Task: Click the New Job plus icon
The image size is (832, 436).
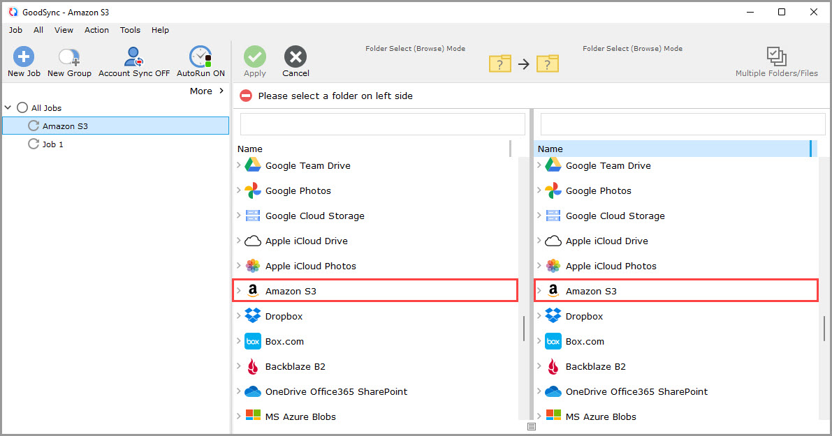Action: click(x=24, y=57)
